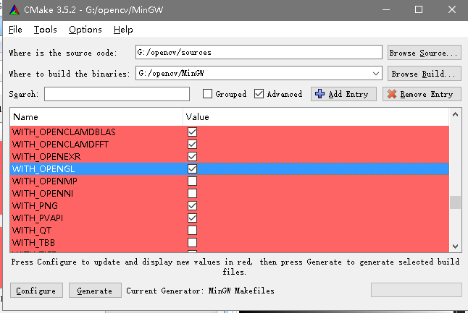468x313 pixels.
Task: Enable the WITH_QT checkbox
Action: [x=192, y=230]
